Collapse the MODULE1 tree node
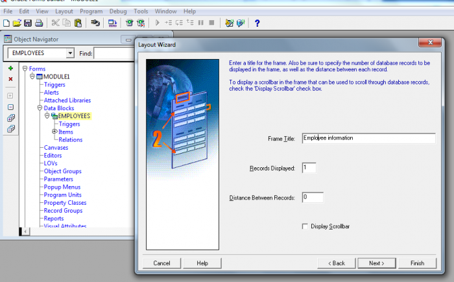 tap(32, 76)
